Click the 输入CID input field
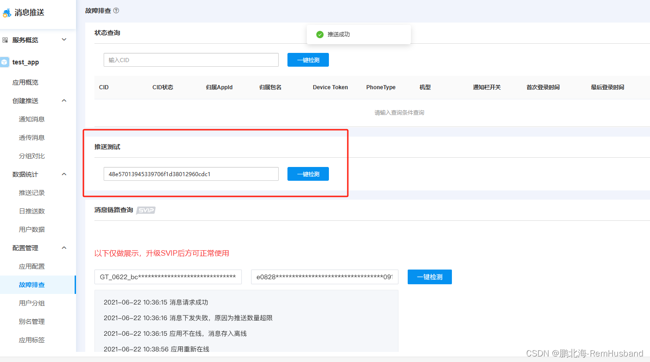This screenshot has height=362, width=650. 191,59
